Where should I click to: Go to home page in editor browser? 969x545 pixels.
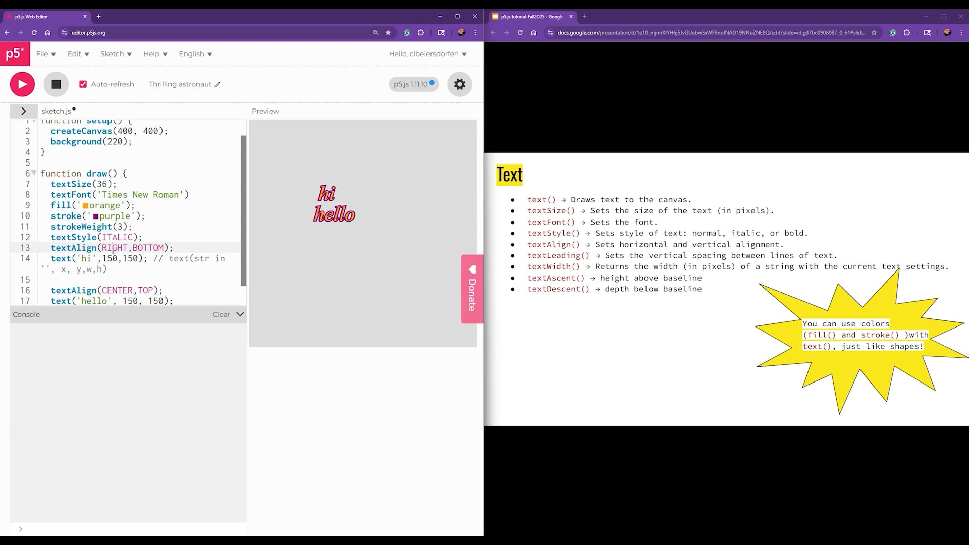[x=48, y=33]
